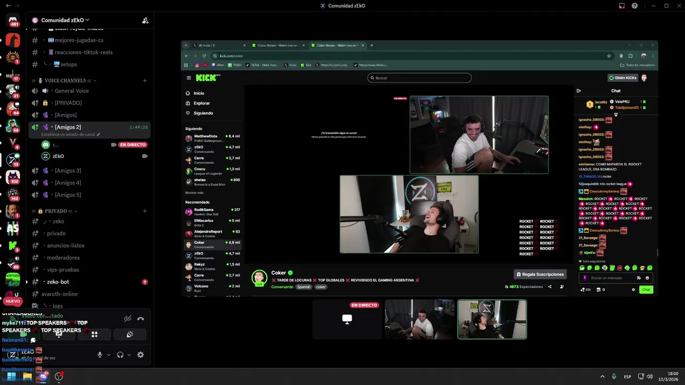This screenshot has height=385, width=685.
Task: Add a channel to PRIVADO with plus
Action: point(144,211)
